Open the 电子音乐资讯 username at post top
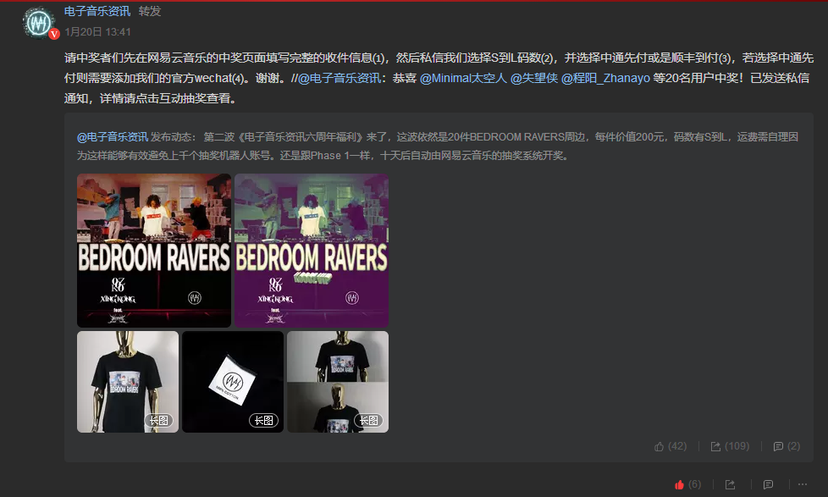828x497 pixels. tap(97, 11)
